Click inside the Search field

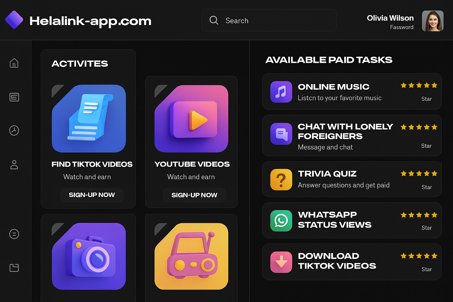click(x=274, y=20)
